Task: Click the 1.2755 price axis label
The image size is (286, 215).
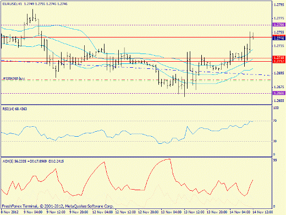Action: [x=279, y=32]
